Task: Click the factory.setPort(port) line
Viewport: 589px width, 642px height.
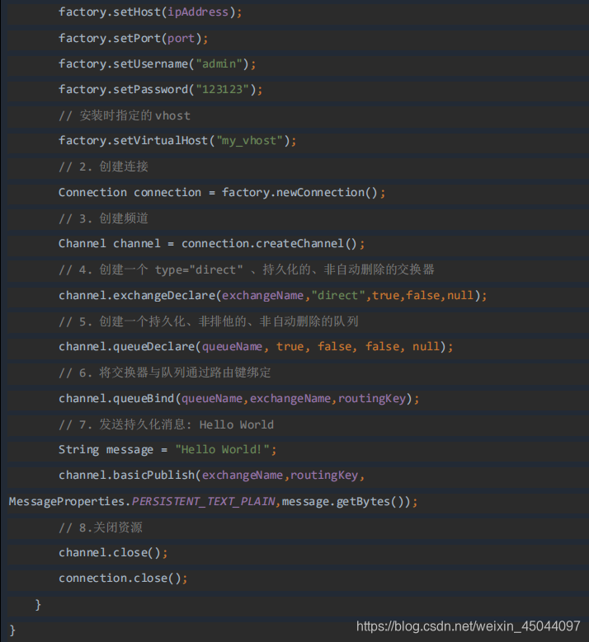Action: click(133, 39)
